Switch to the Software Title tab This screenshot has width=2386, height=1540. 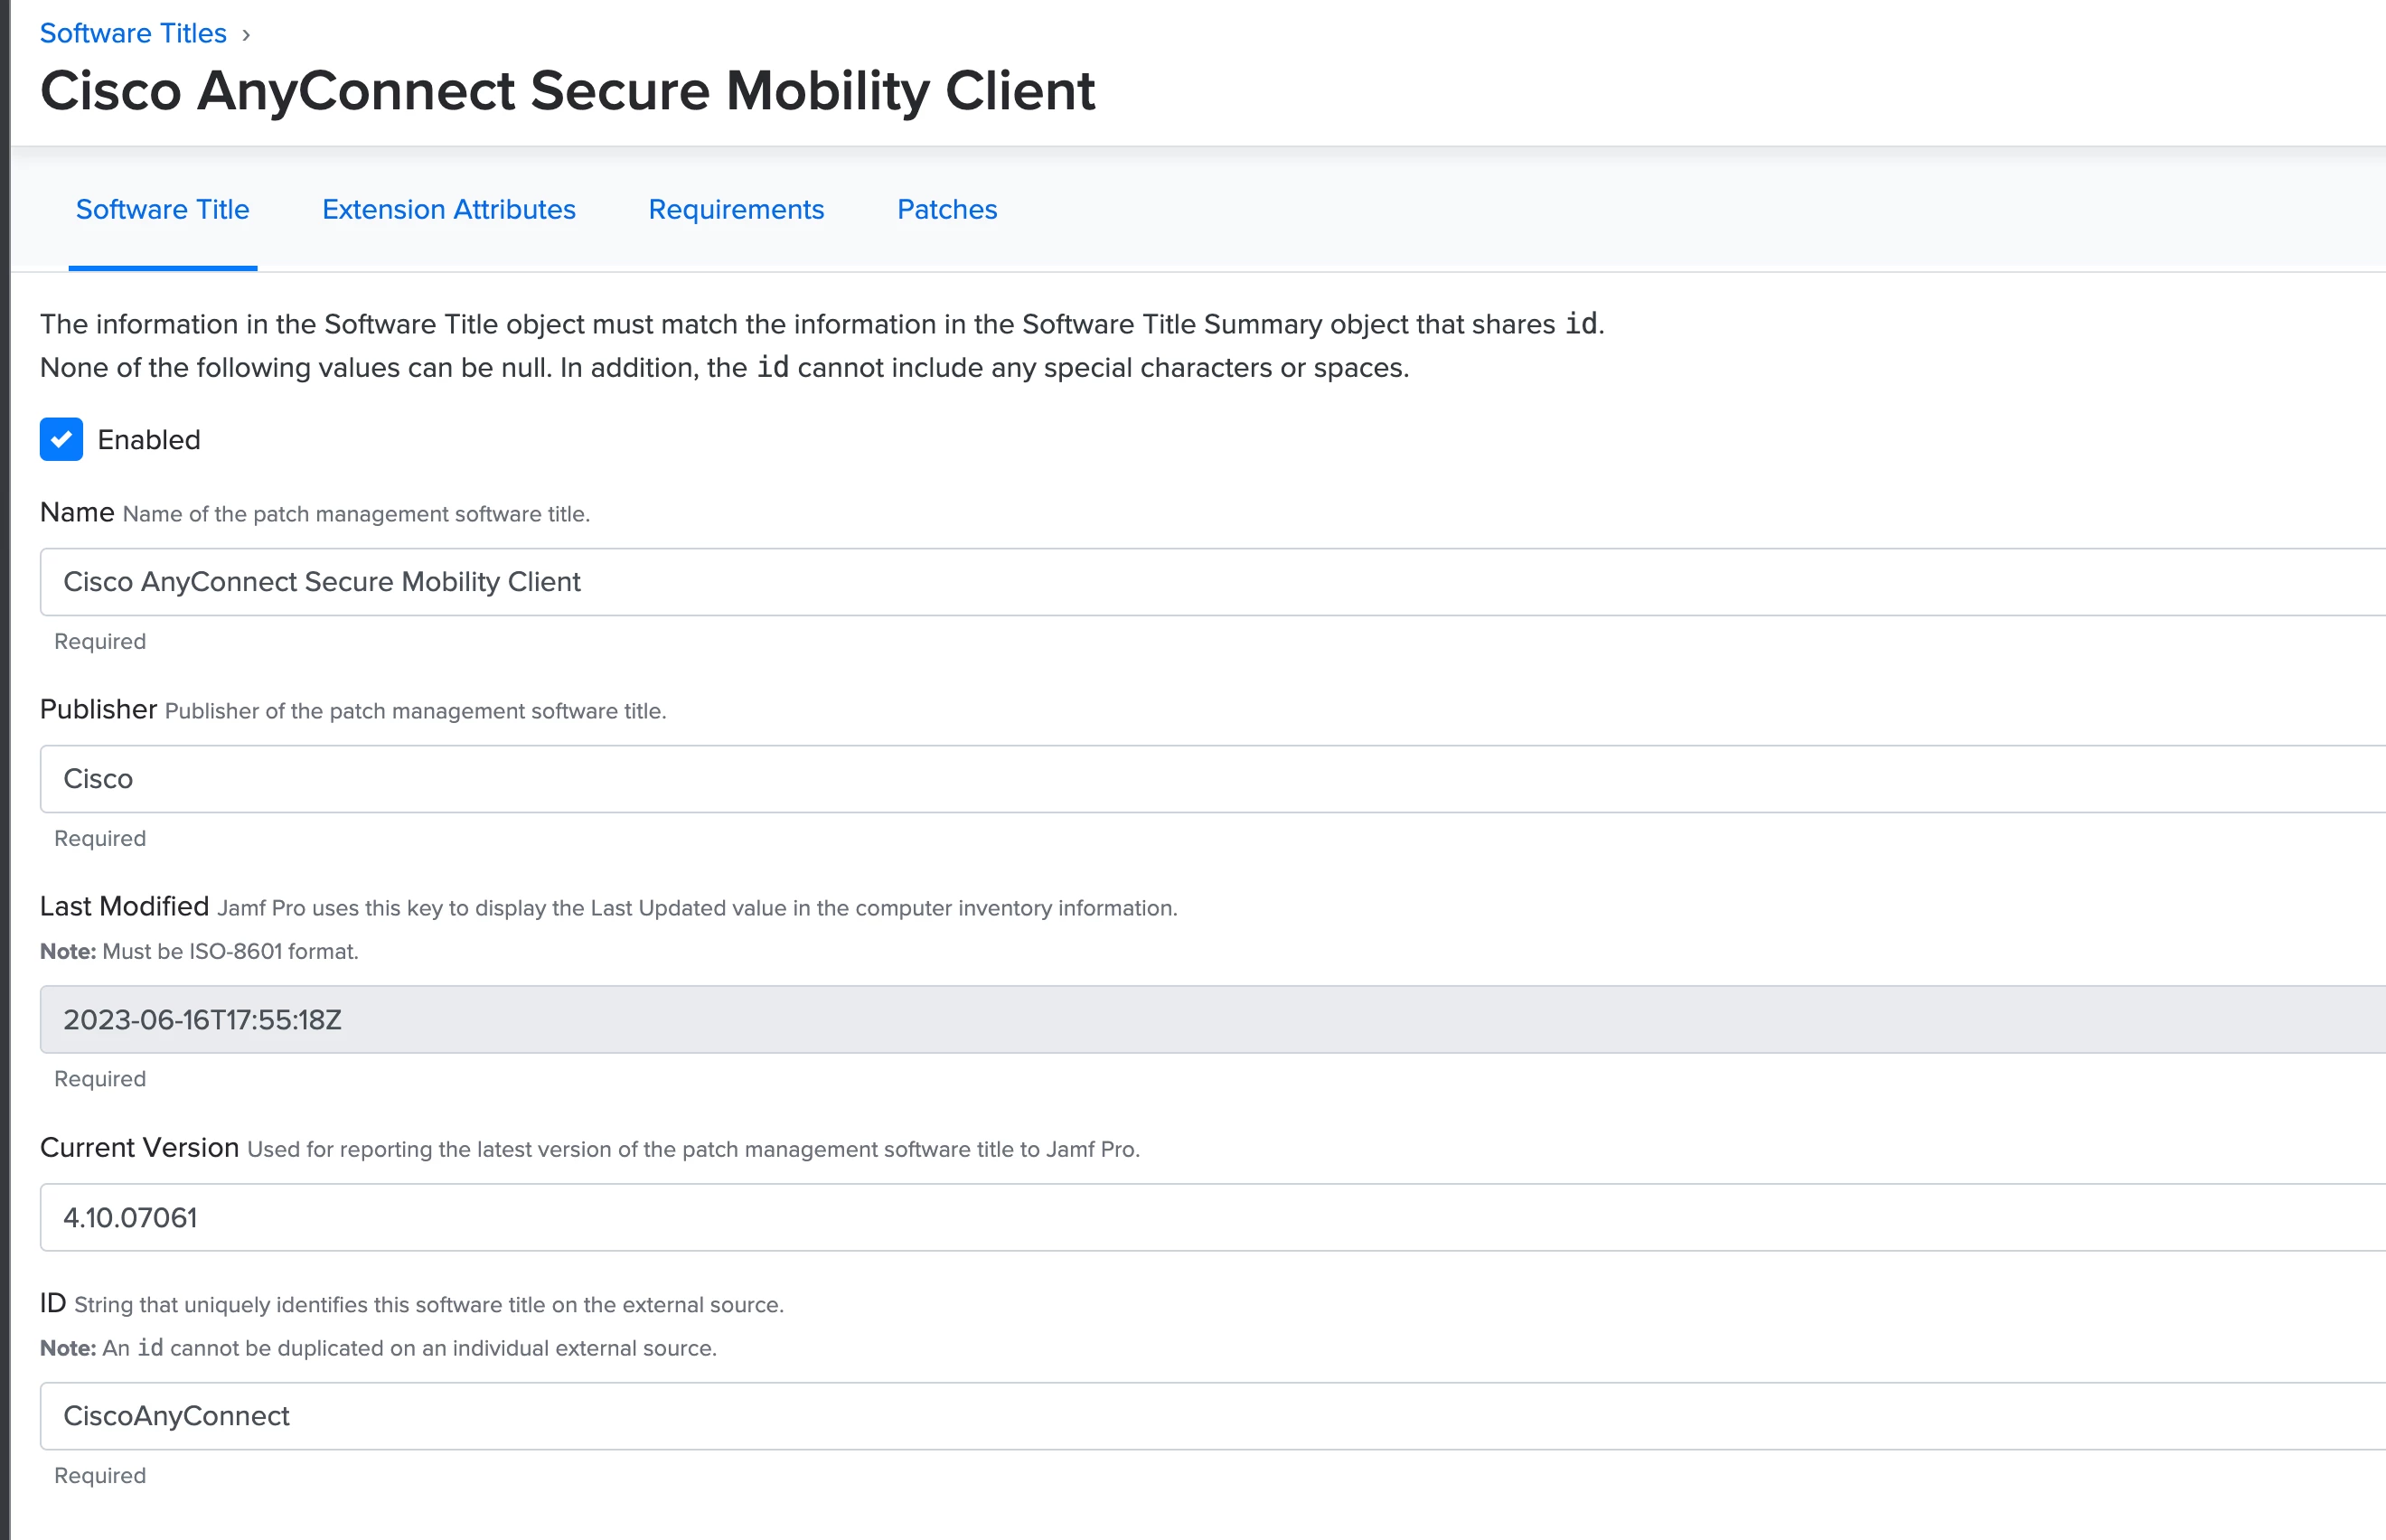(163, 209)
